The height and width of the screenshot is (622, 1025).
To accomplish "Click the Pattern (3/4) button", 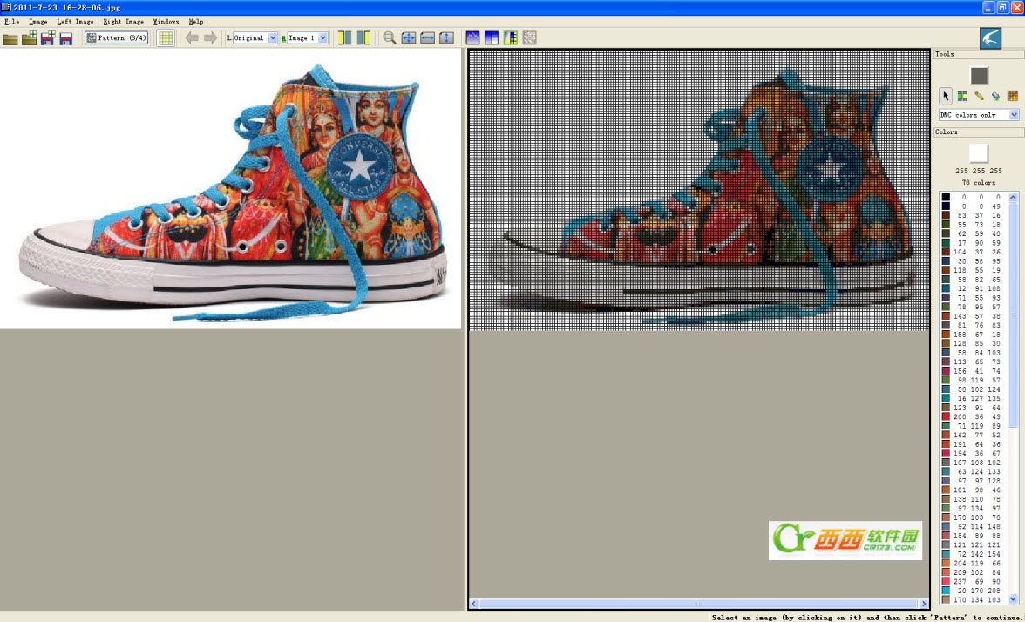I will [117, 38].
